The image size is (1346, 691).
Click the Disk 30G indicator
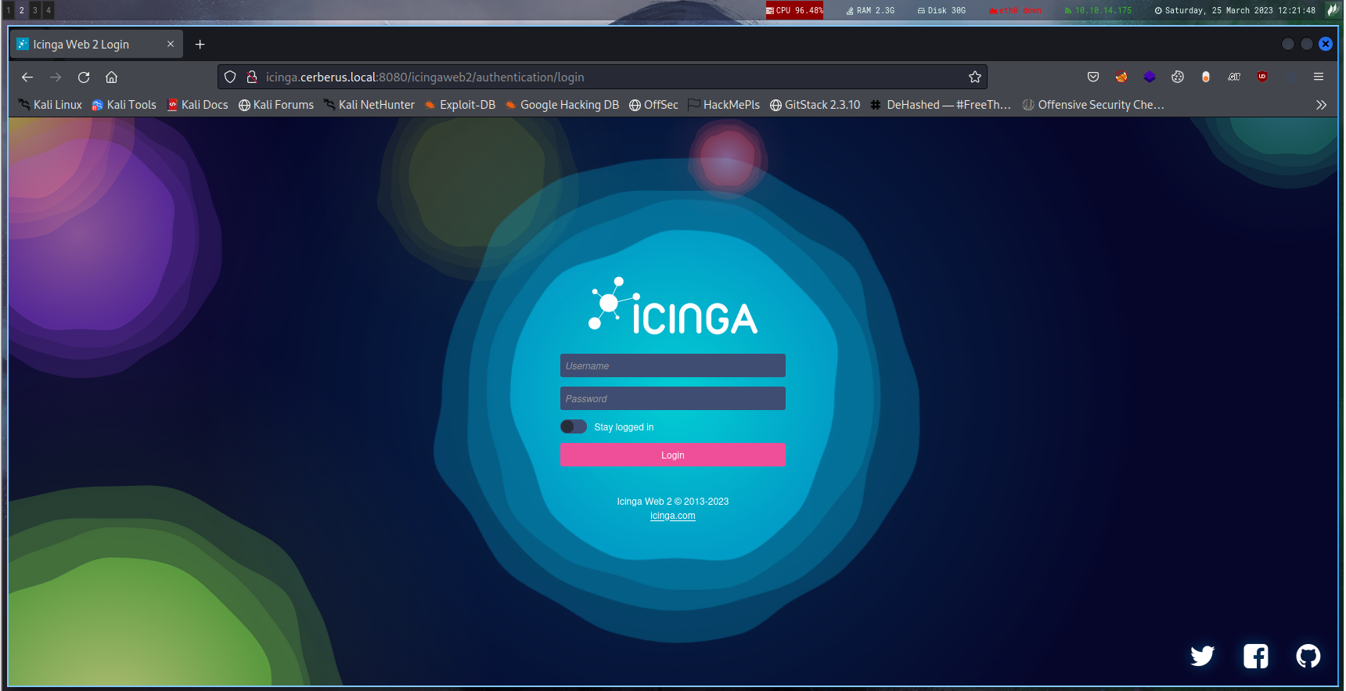[941, 10]
